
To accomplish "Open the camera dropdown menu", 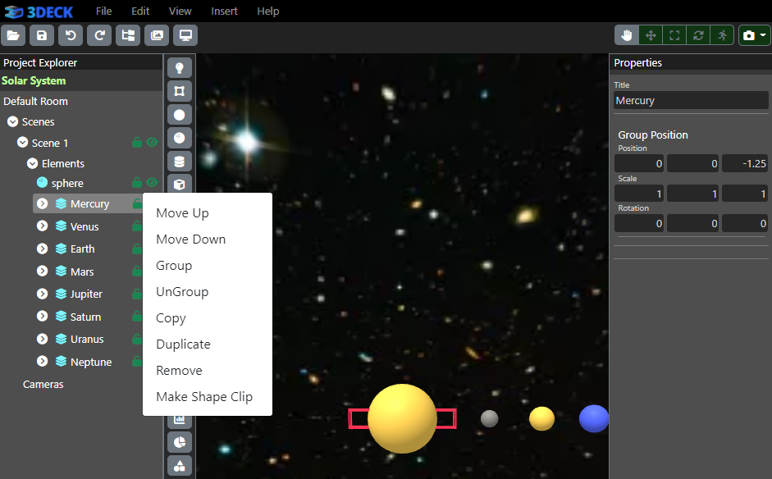I will coord(754,35).
